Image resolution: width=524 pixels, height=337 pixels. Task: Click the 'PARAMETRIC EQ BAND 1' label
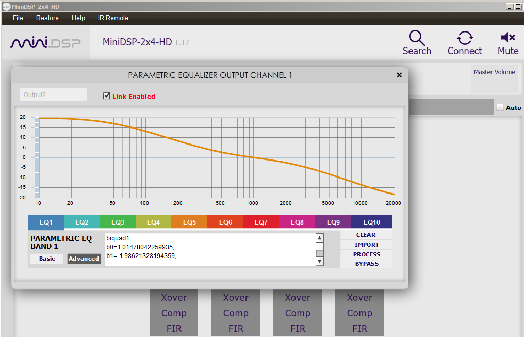61,243
